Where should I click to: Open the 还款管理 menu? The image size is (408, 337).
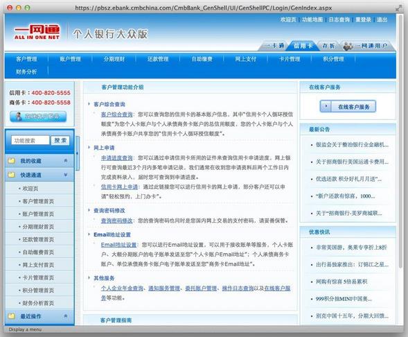click(x=158, y=59)
